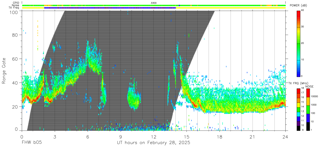Image resolution: width=321 pixels, height=148 pixels.
Task: Click the 24 tick on UT hours axis
Action: (x=285, y=137)
